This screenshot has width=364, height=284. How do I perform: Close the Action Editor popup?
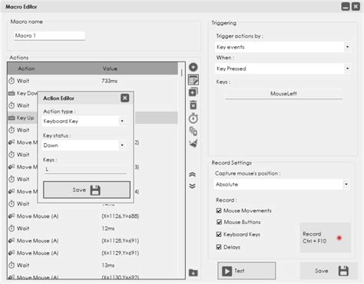coord(125,98)
